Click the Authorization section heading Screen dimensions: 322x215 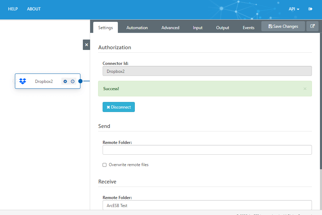click(x=115, y=48)
